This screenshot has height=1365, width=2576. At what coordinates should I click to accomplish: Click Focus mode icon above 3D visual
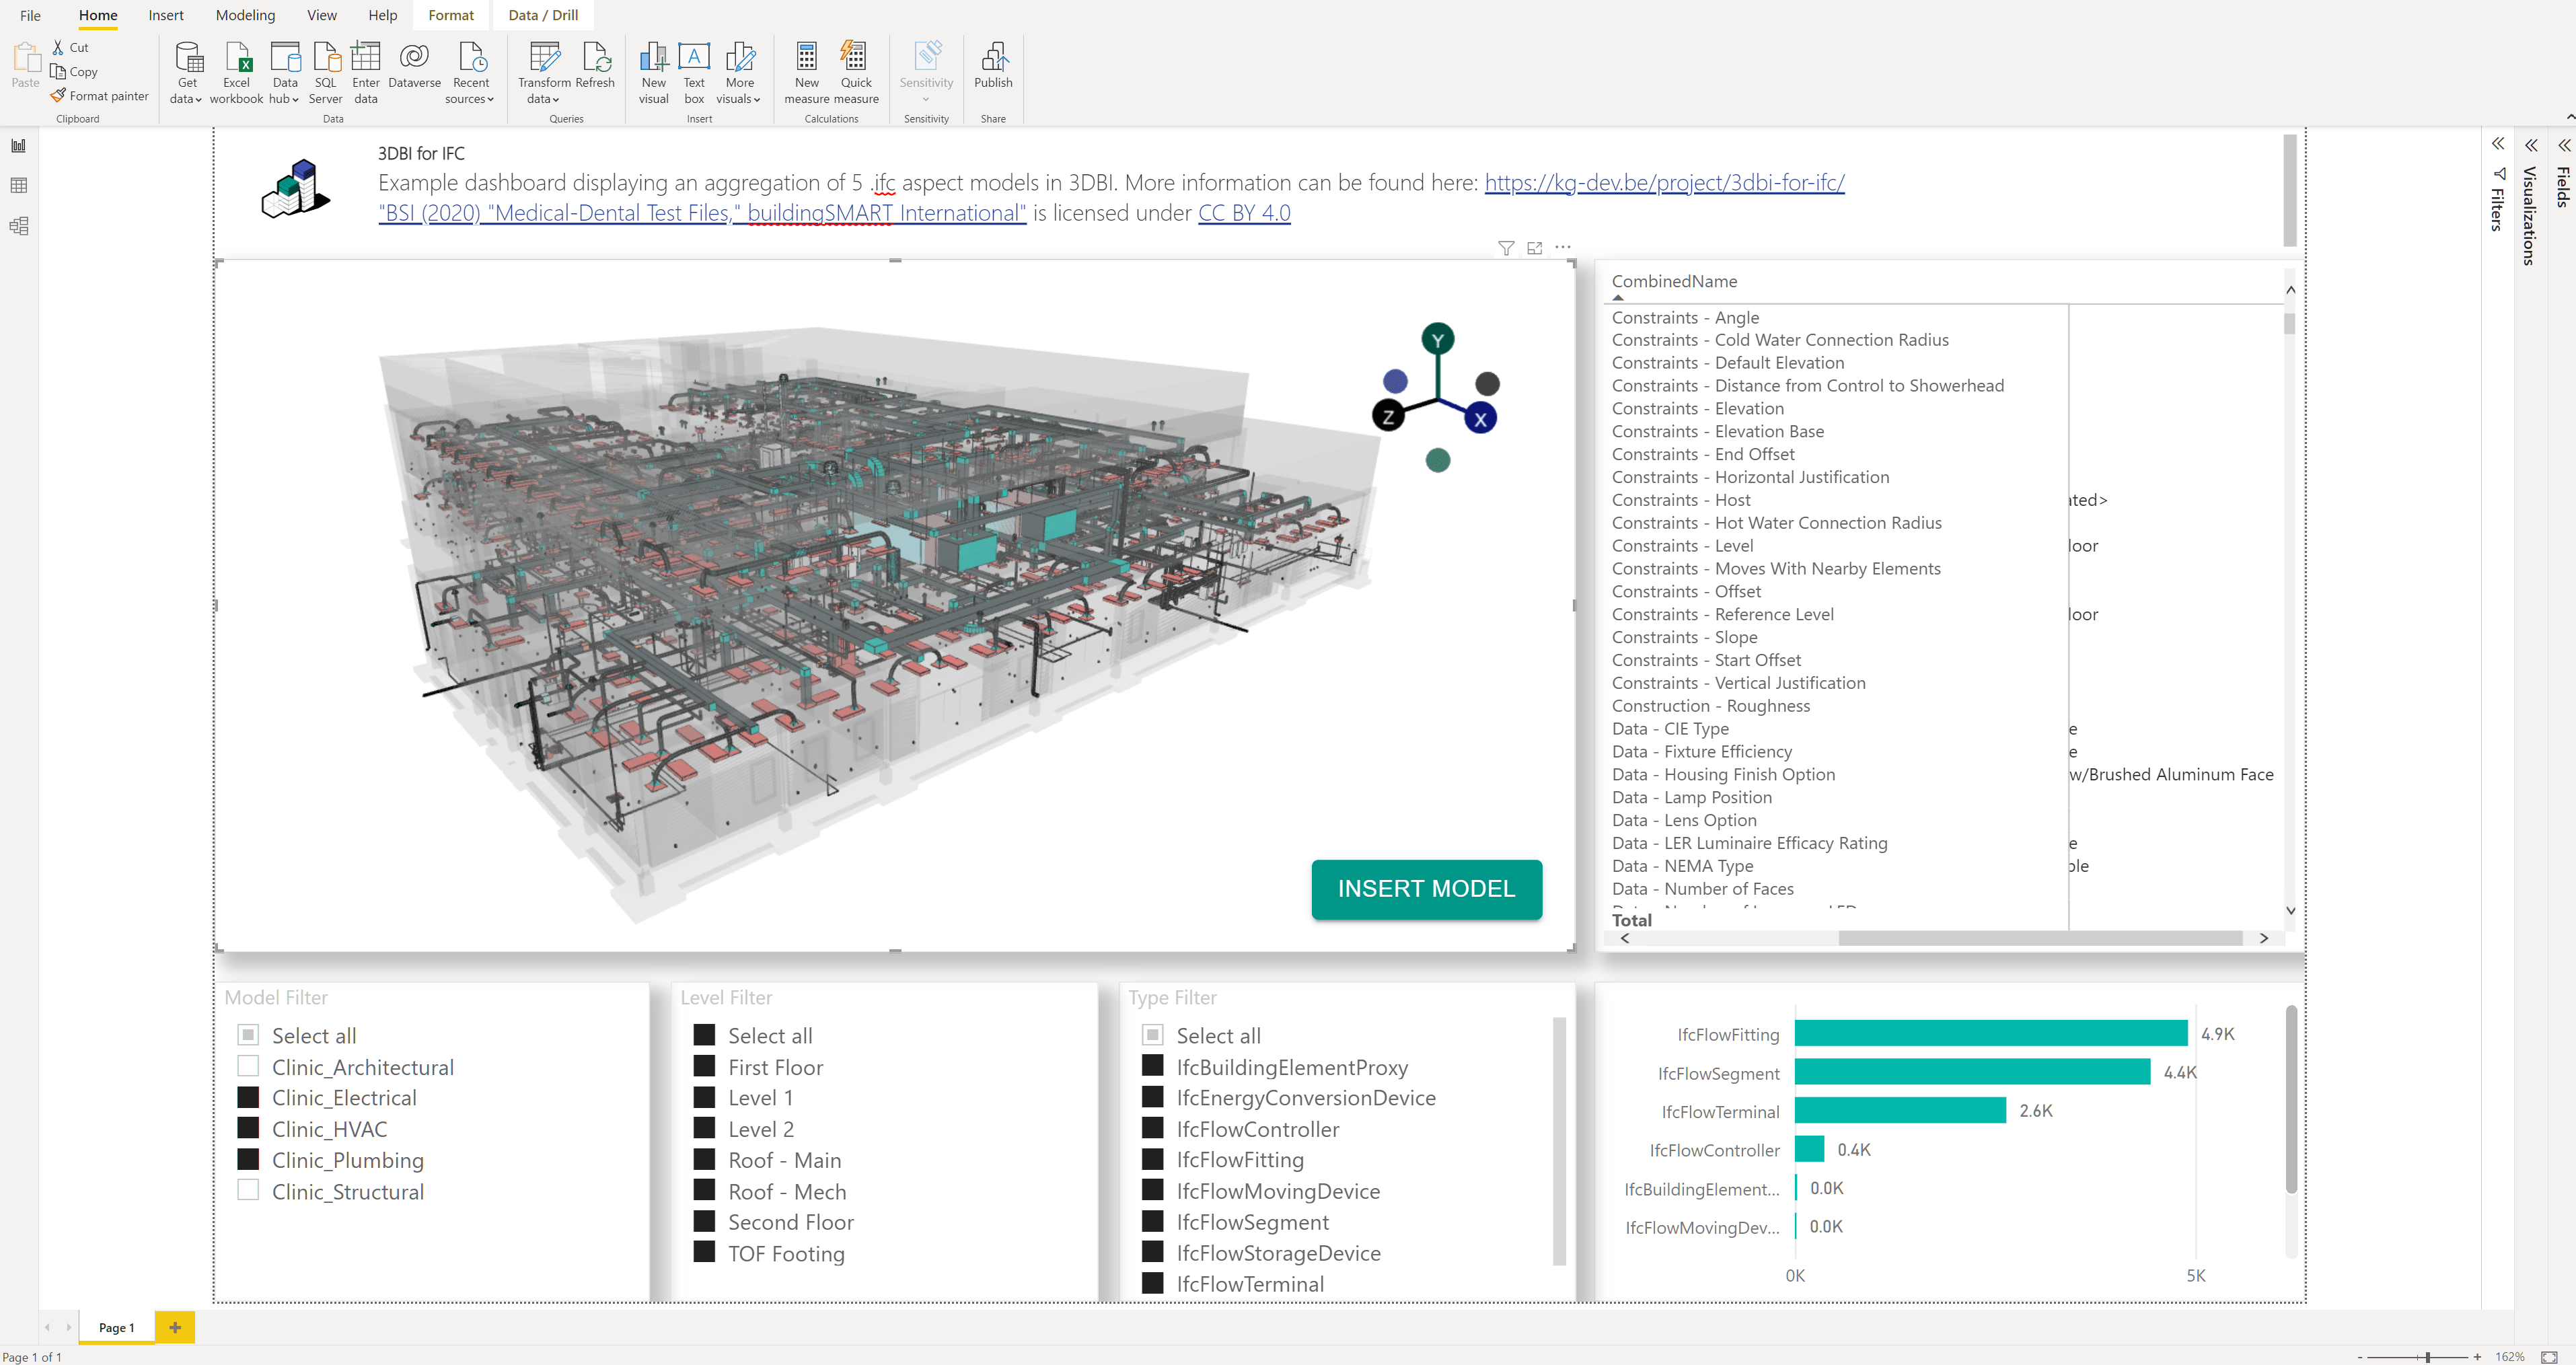pos(1534,248)
